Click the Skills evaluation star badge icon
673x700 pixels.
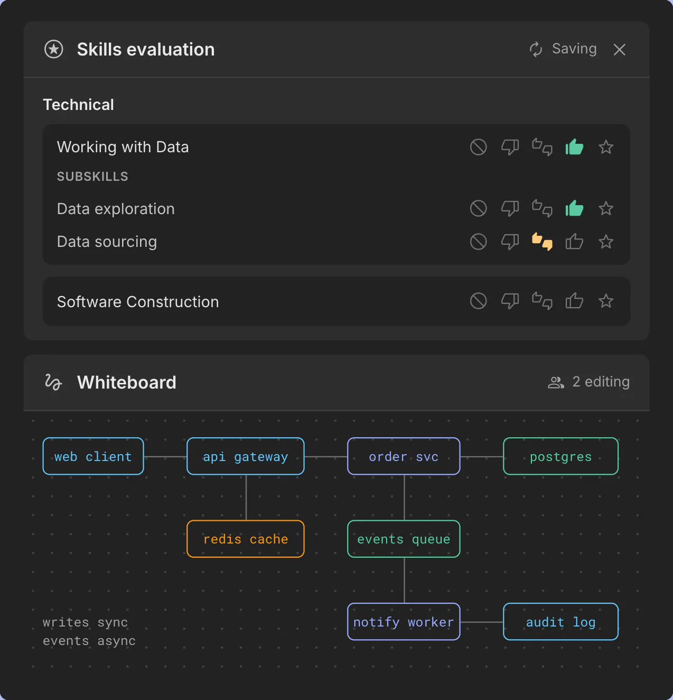[53, 49]
